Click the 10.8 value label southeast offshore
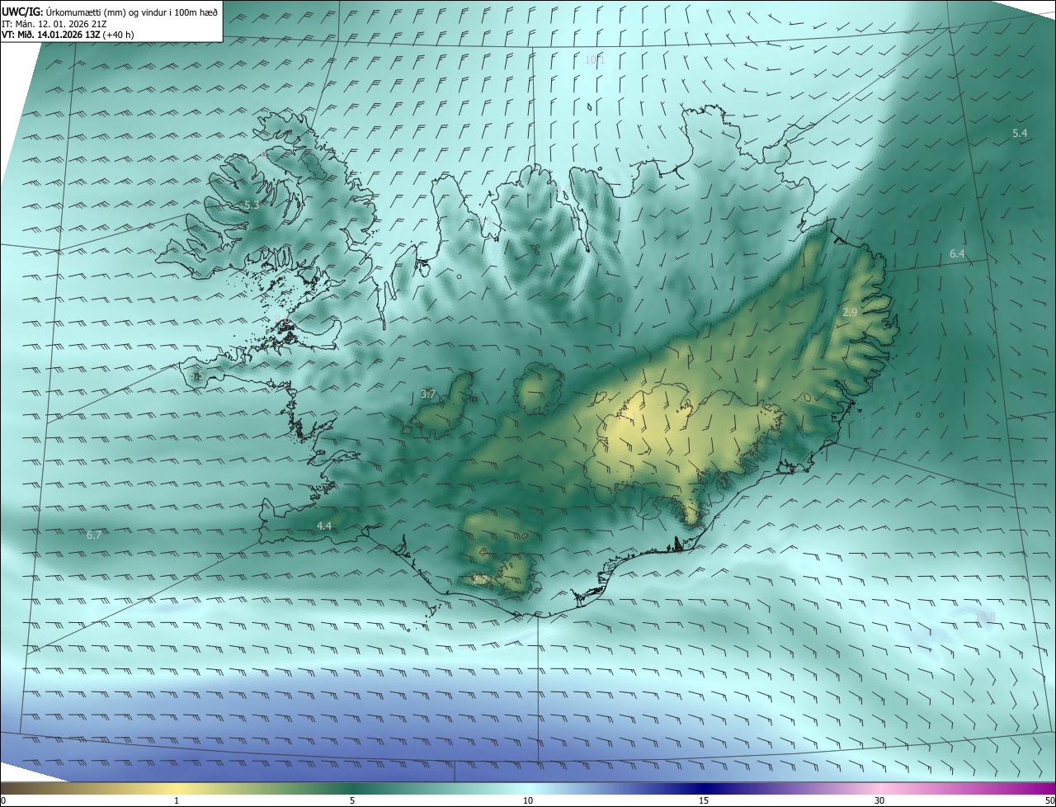Viewport: 1056px width, 807px height. pos(985,616)
